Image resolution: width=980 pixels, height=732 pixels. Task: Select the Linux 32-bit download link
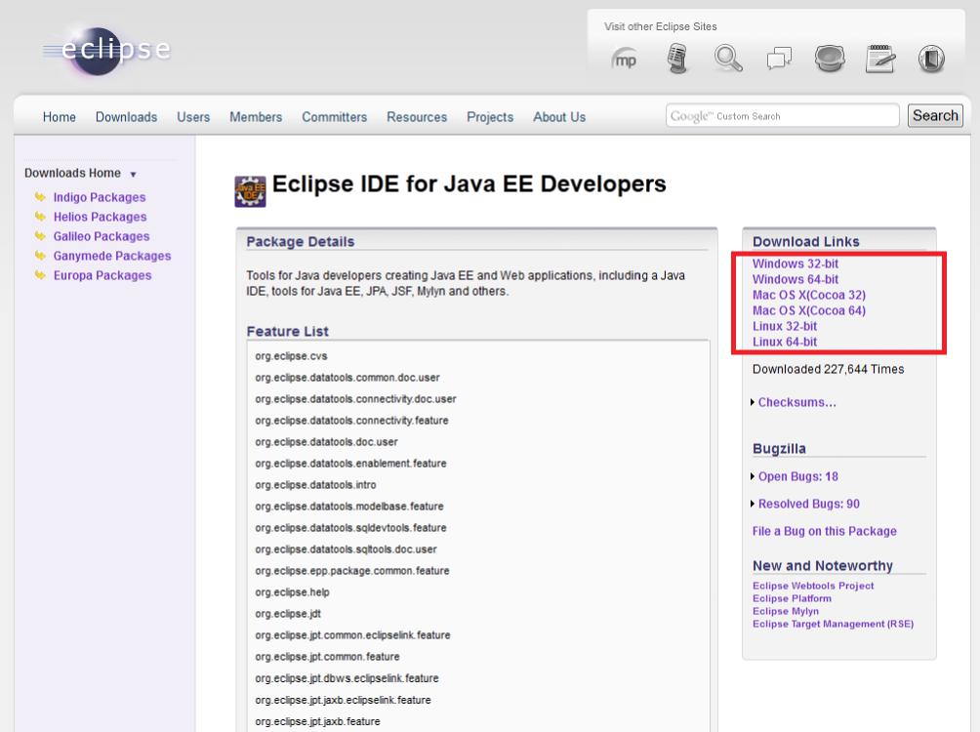pyautogui.click(x=785, y=326)
